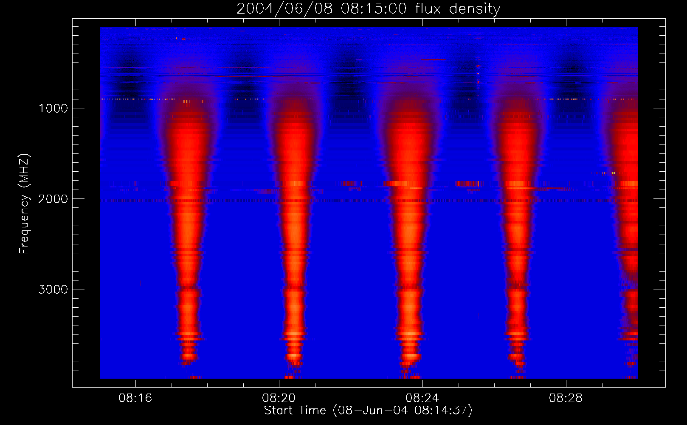This screenshot has height=425, width=687.
Task: Click the 08:16 time tick label
Action: pos(135,398)
